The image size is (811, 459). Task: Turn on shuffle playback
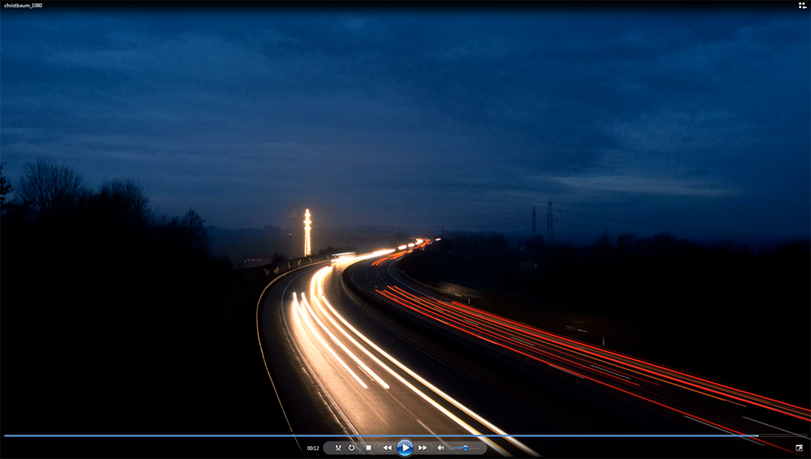[338, 448]
